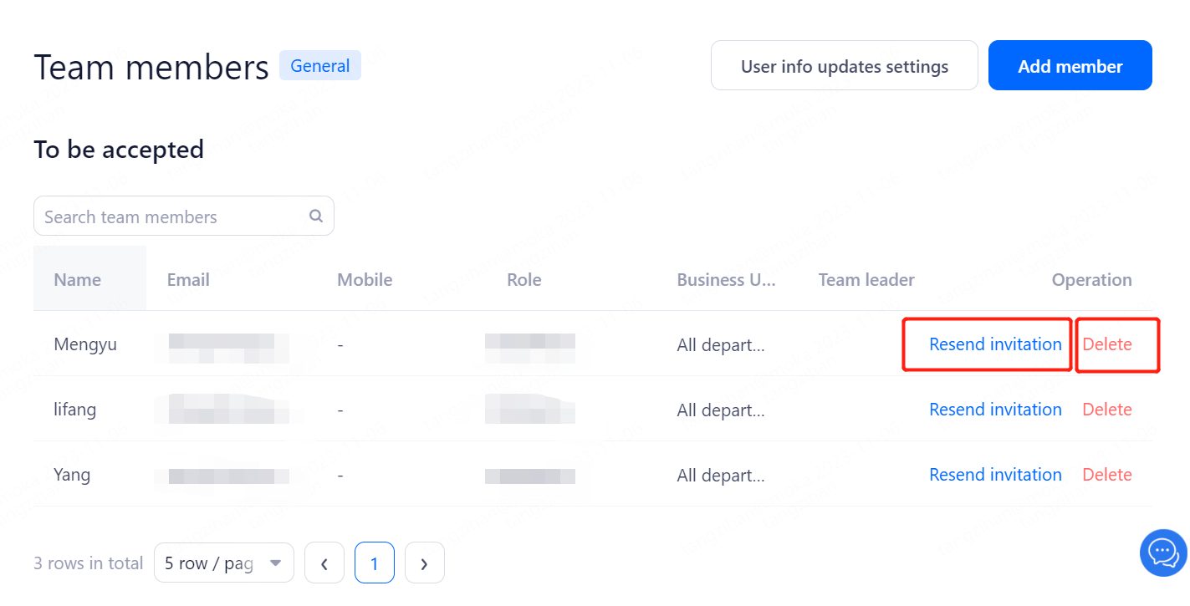Viewport: 1190px width, 606px height.
Task: Delete the lifang pending member
Action: [x=1106, y=410]
